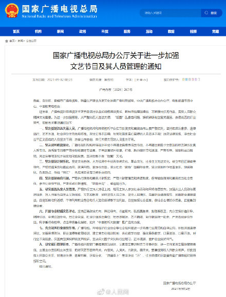Click document number 广电办发〔2021〕267号
226x297 pixels.
click(116, 90)
